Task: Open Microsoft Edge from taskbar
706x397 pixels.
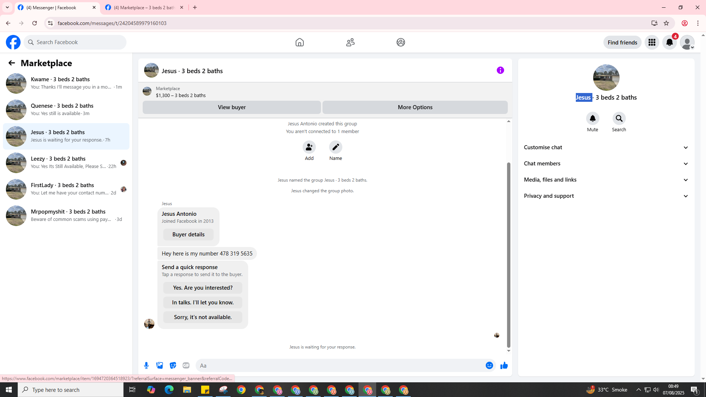Action: (x=169, y=390)
